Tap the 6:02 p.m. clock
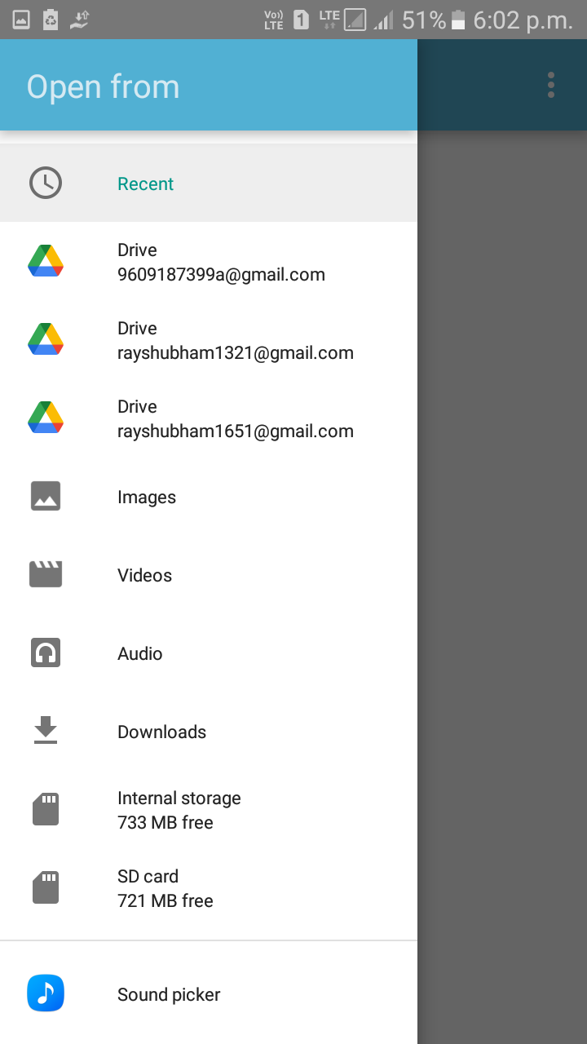This screenshot has height=1044, width=587. pos(523,20)
